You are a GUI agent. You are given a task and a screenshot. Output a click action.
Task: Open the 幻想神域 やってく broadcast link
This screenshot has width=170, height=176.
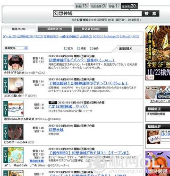(68, 106)
